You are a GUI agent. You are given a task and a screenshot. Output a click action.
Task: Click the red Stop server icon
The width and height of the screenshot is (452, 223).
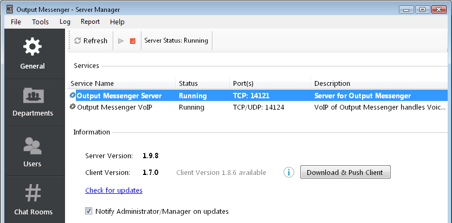click(133, 41)
